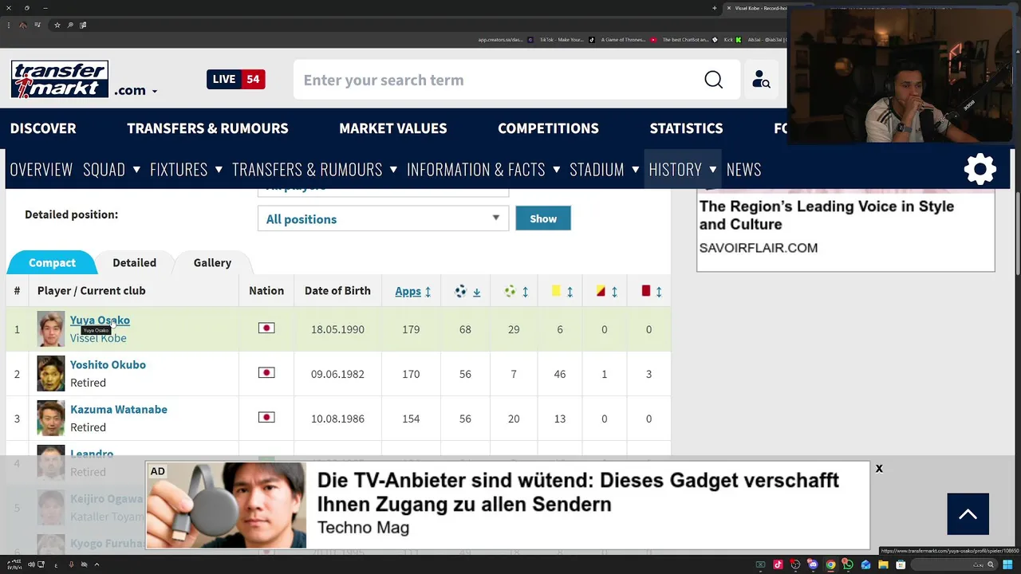Click the microphone tray icon
This screenshot has height=574, width=1021.
coord(71,564)
